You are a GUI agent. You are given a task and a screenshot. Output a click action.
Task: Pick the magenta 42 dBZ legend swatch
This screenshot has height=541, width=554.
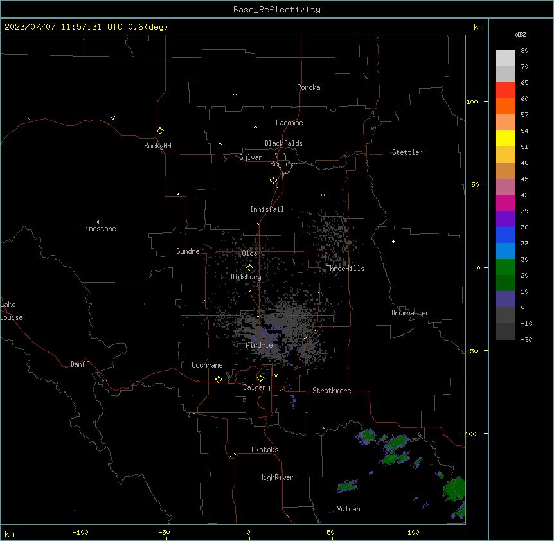[505, 202]
